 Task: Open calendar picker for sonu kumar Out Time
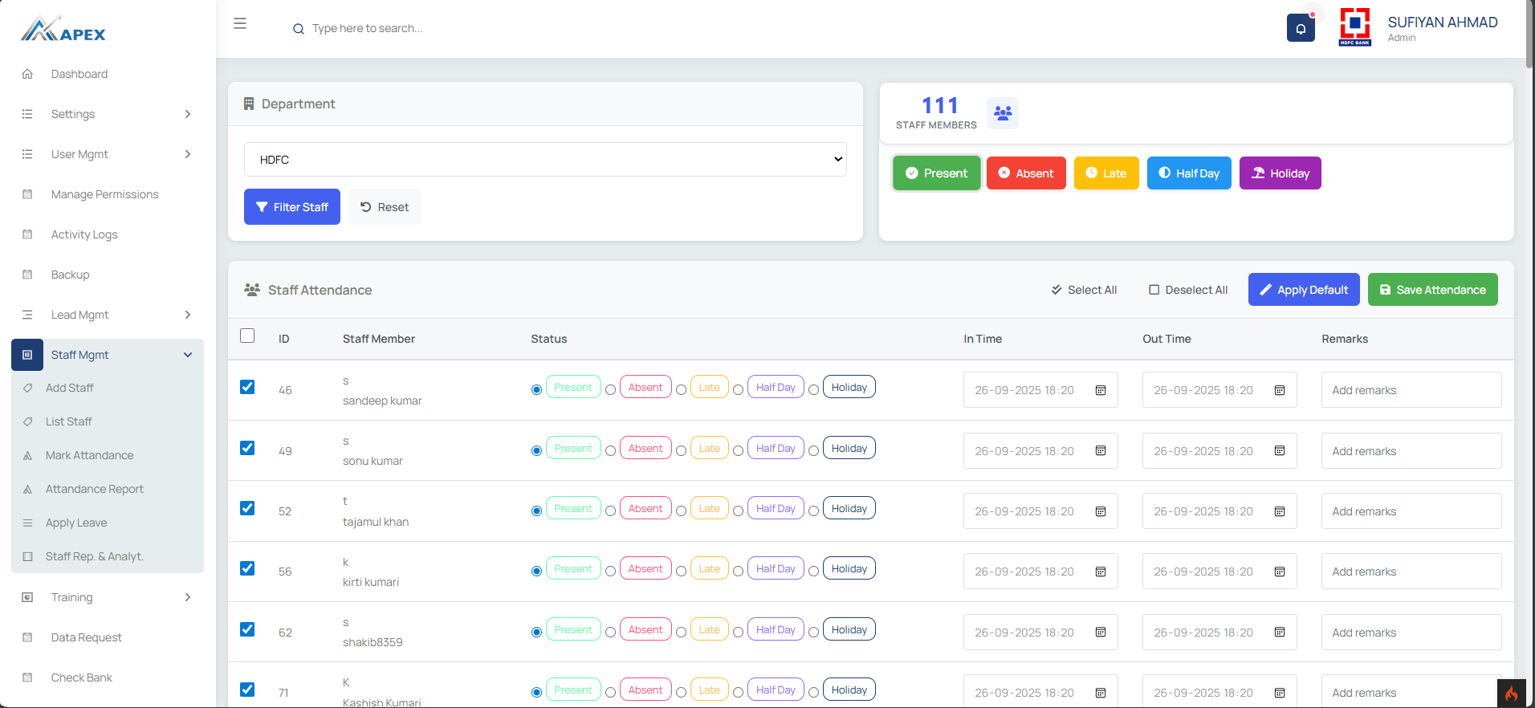click(1280, 451)
